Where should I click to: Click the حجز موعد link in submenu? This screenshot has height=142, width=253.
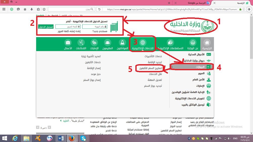96,74
